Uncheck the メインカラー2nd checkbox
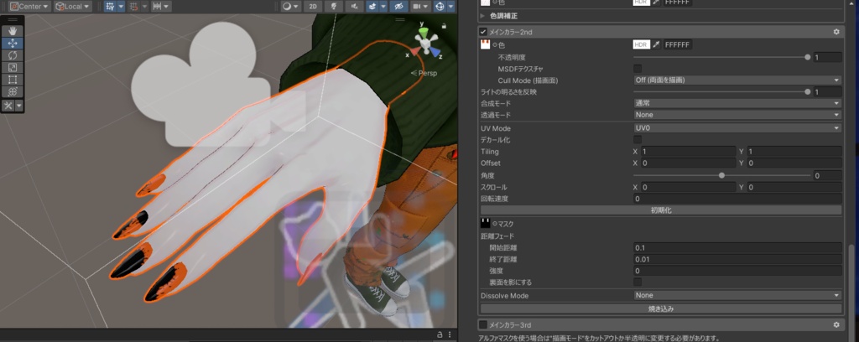Viewport: 859px width, 342px height. pyautogui.click(x=483, y=32)
